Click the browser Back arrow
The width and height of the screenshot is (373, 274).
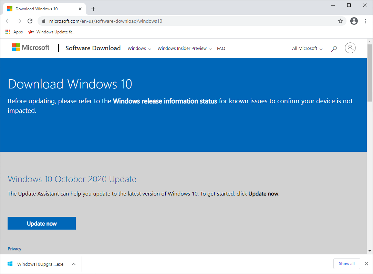coord(8,21)
